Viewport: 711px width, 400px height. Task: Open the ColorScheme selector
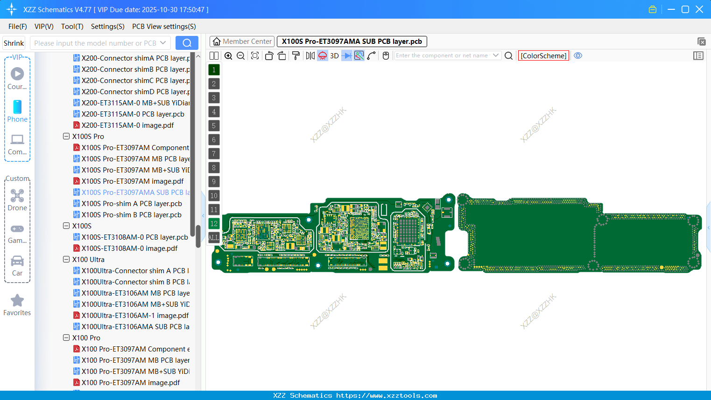(x=543, y=55)
